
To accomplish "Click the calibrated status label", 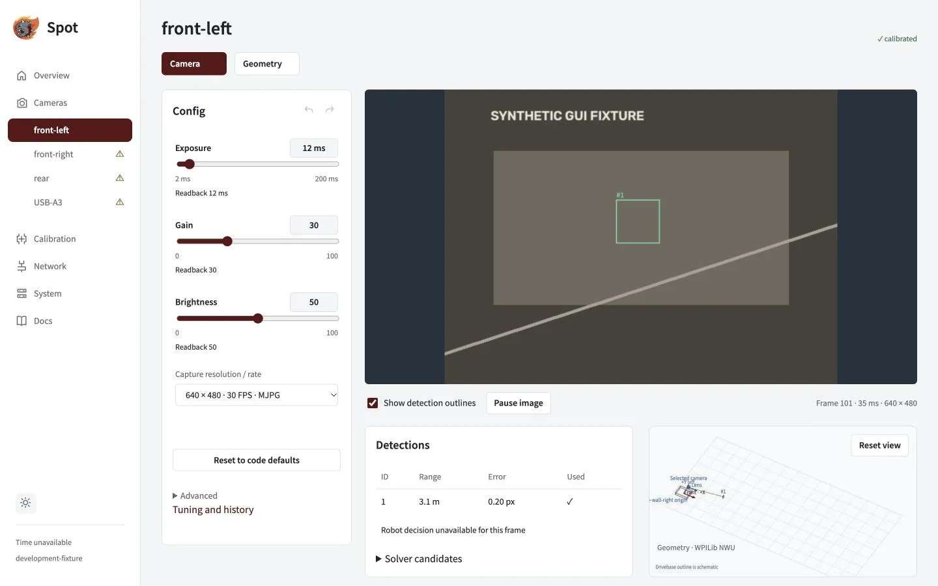I will [x=897, y=39].
